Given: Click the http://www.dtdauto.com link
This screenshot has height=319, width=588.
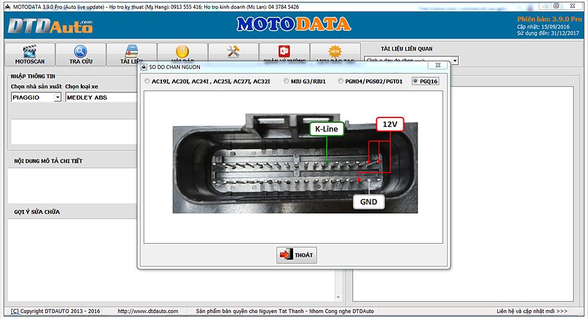Looking at the screenshot, I should tap(148, 311).
